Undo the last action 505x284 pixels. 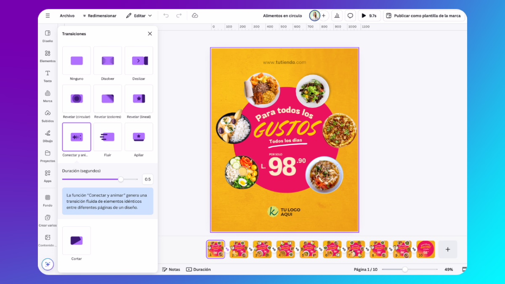click(166, 16)
